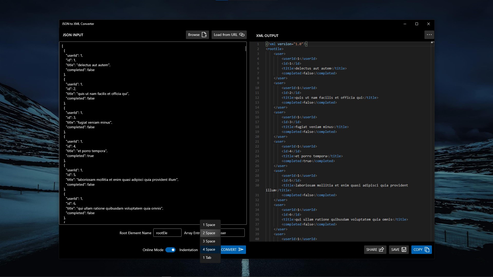Screen dimensions: 493x277
Task: Open the three-dots more options menu
Action: (429, 35)
